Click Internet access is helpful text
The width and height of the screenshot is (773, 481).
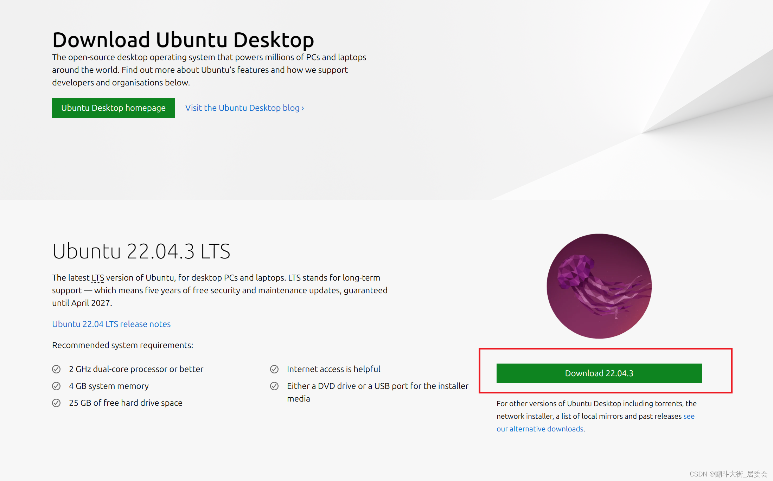coord(333,369)
